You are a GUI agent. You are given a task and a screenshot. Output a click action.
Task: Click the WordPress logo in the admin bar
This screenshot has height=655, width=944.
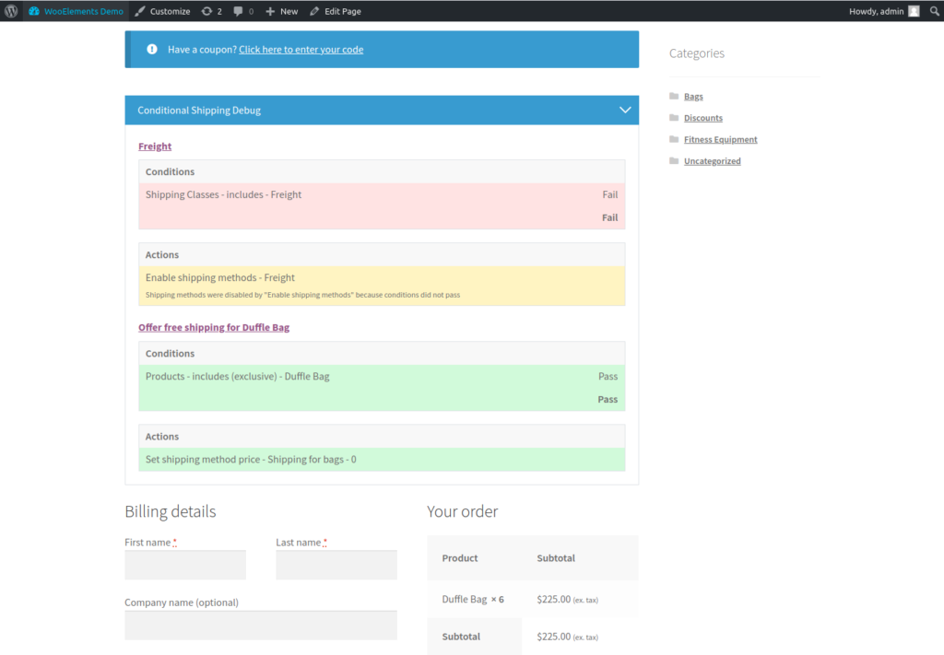[x=9, y=10]
